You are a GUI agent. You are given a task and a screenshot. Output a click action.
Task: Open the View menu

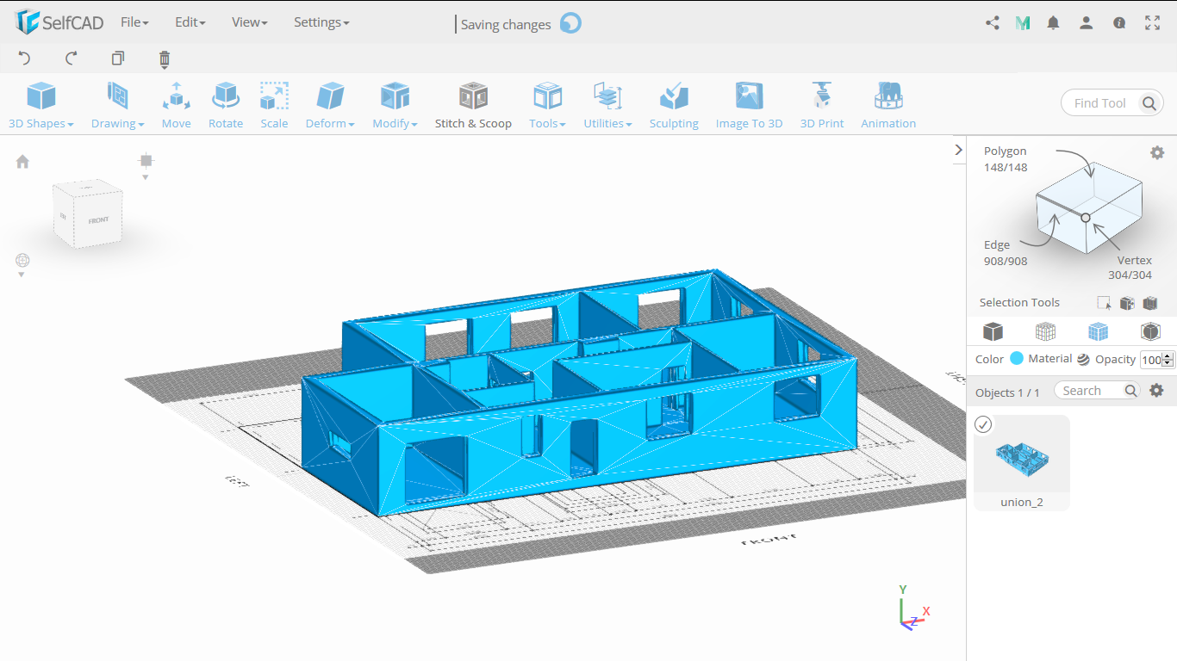click(249, 22)
